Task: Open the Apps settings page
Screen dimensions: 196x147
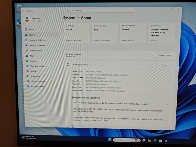Action: 32,56
